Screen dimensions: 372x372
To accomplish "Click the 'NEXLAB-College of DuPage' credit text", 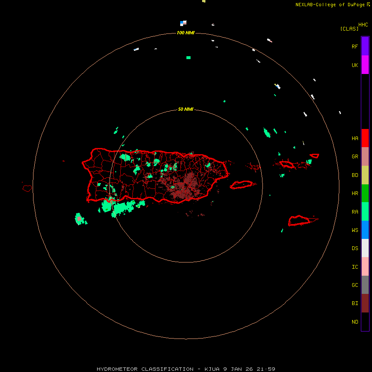I will 331,5.
